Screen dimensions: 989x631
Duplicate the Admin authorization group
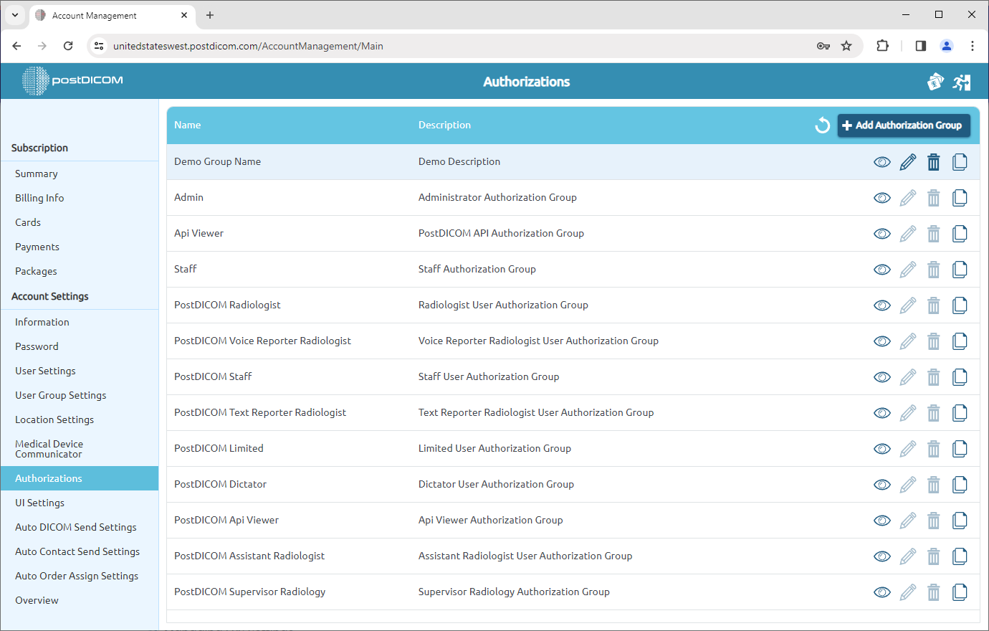pyautogui.click(x=960, y=197)
